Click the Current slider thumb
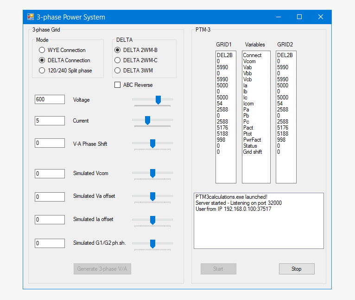This screenshot has width=355, height=300. point(148,120)
